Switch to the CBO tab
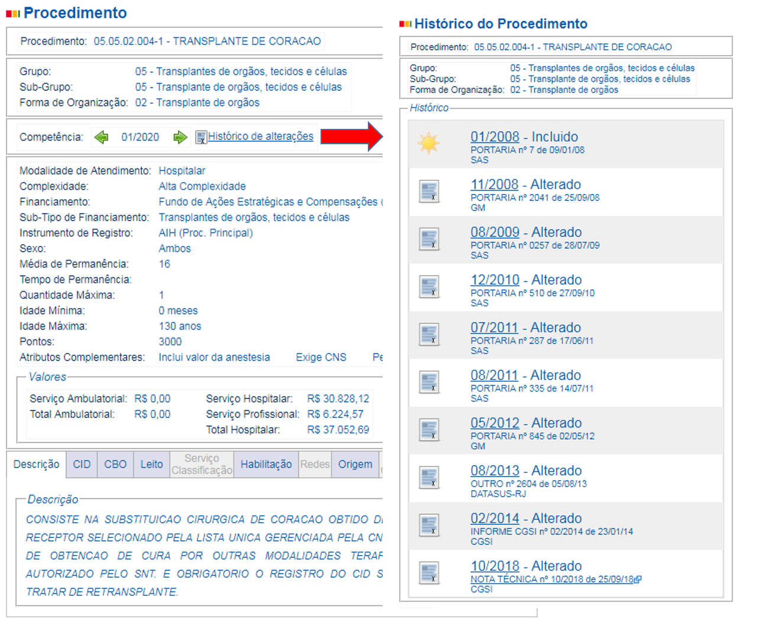 pos(115,464)
